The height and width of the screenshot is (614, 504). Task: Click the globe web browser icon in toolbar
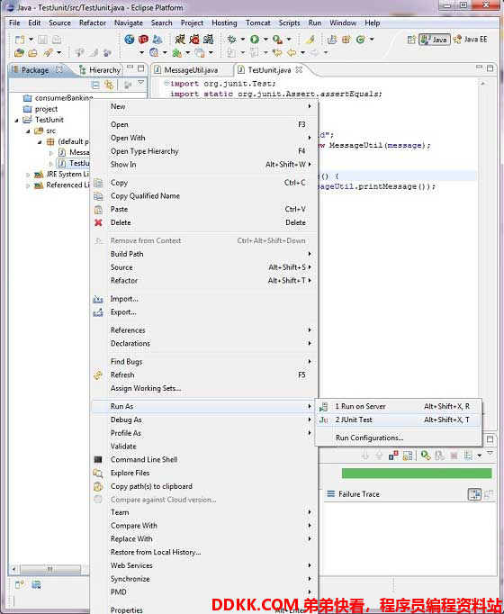pyautogui.click(x=130, y=39)
